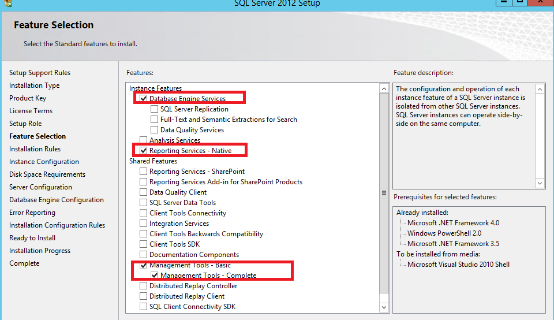Viewport: 554px width, 320px height.
Task: Select Disk Space Requirements step
Action: [x=47, y=174]
